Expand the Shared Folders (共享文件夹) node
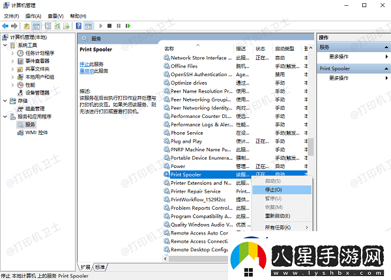Viewport: 391px width, 280px height. pos(12,69)
